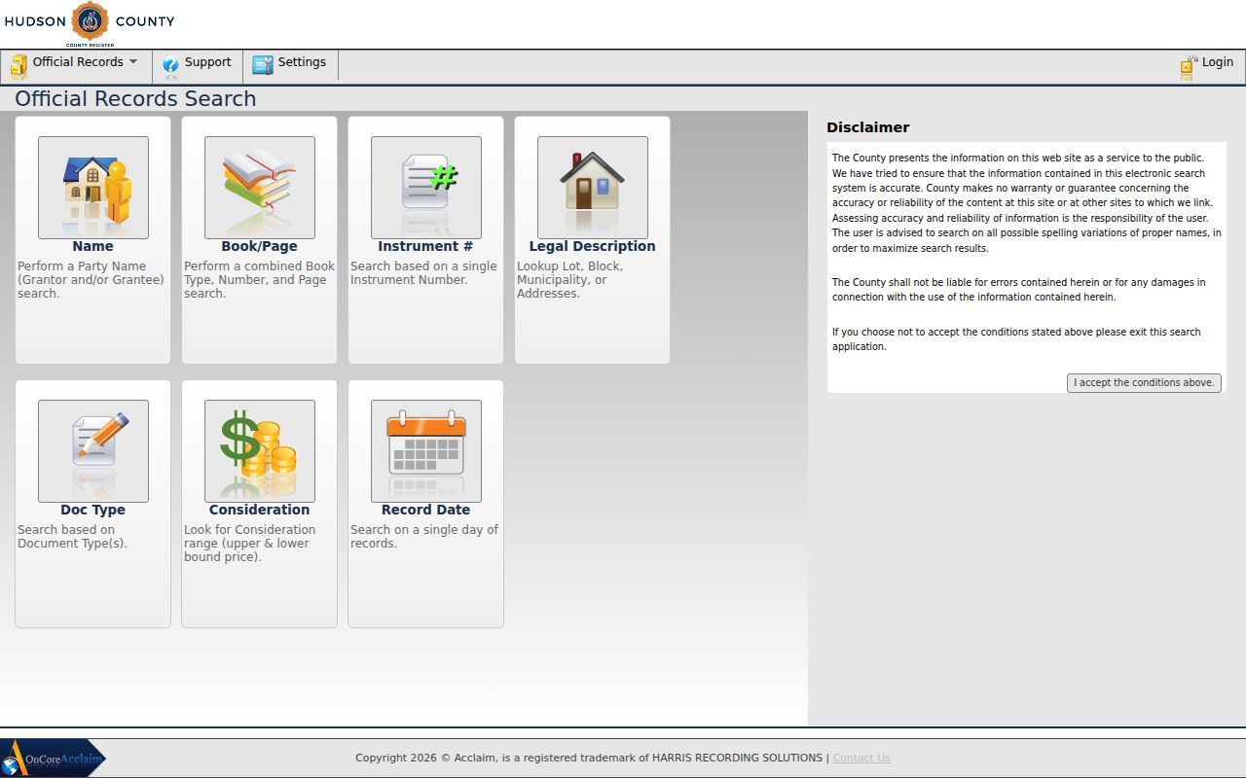Click 'Perform a combined Book Type' description
The image size is (1246, 778).
tap(259, 280)
